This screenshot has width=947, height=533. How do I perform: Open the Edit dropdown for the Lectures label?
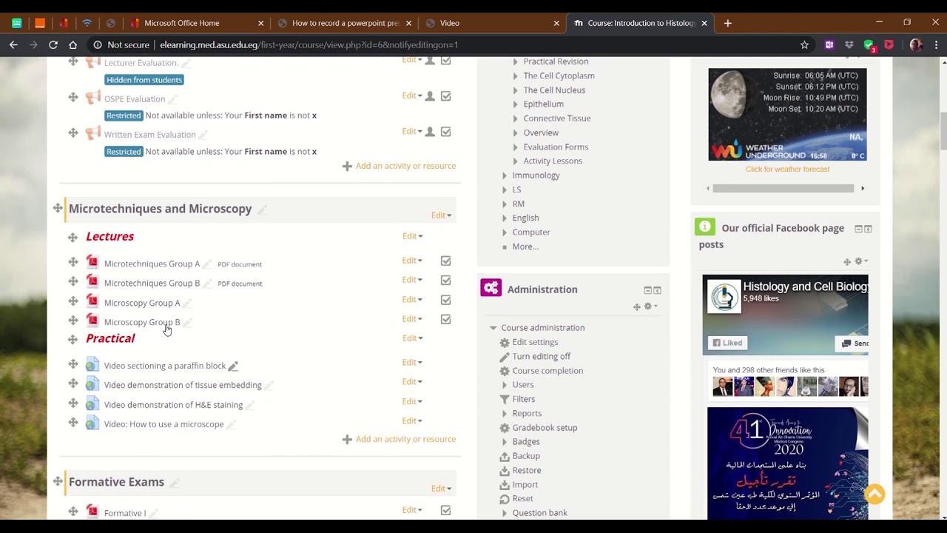(x=412, y=236)
